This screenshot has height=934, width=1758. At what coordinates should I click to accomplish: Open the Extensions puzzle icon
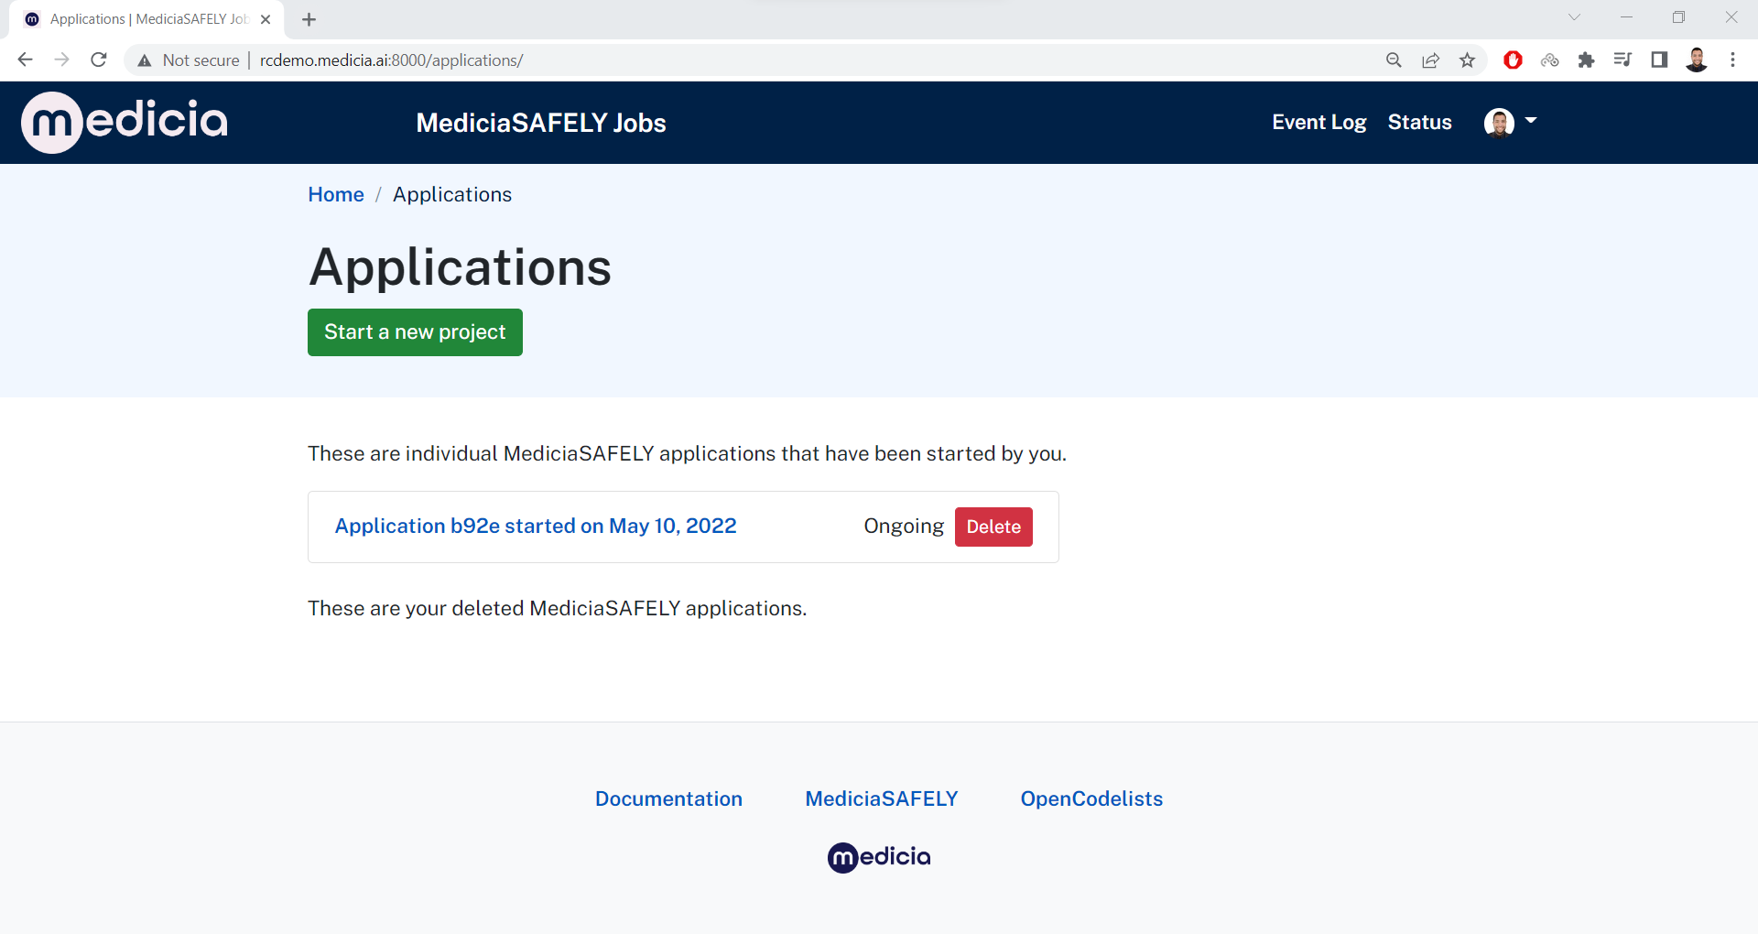coord(1586,60)
